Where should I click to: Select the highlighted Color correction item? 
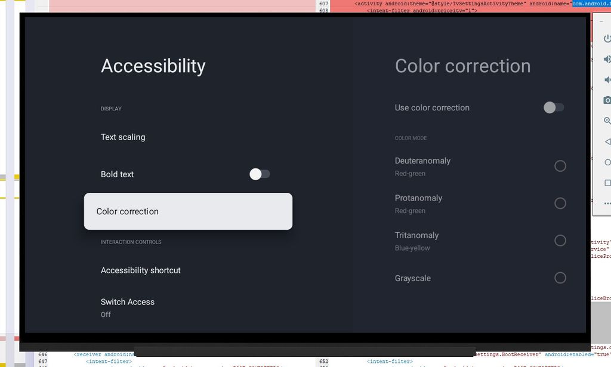(x=188, y=211)
